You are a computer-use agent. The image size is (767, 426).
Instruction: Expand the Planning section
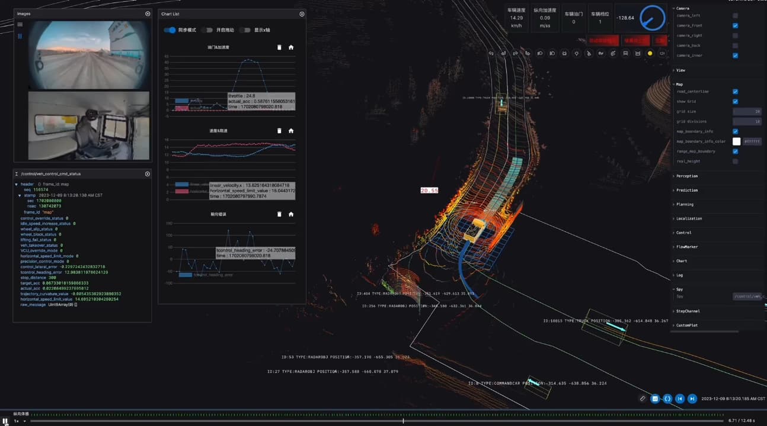click(685, 204)
